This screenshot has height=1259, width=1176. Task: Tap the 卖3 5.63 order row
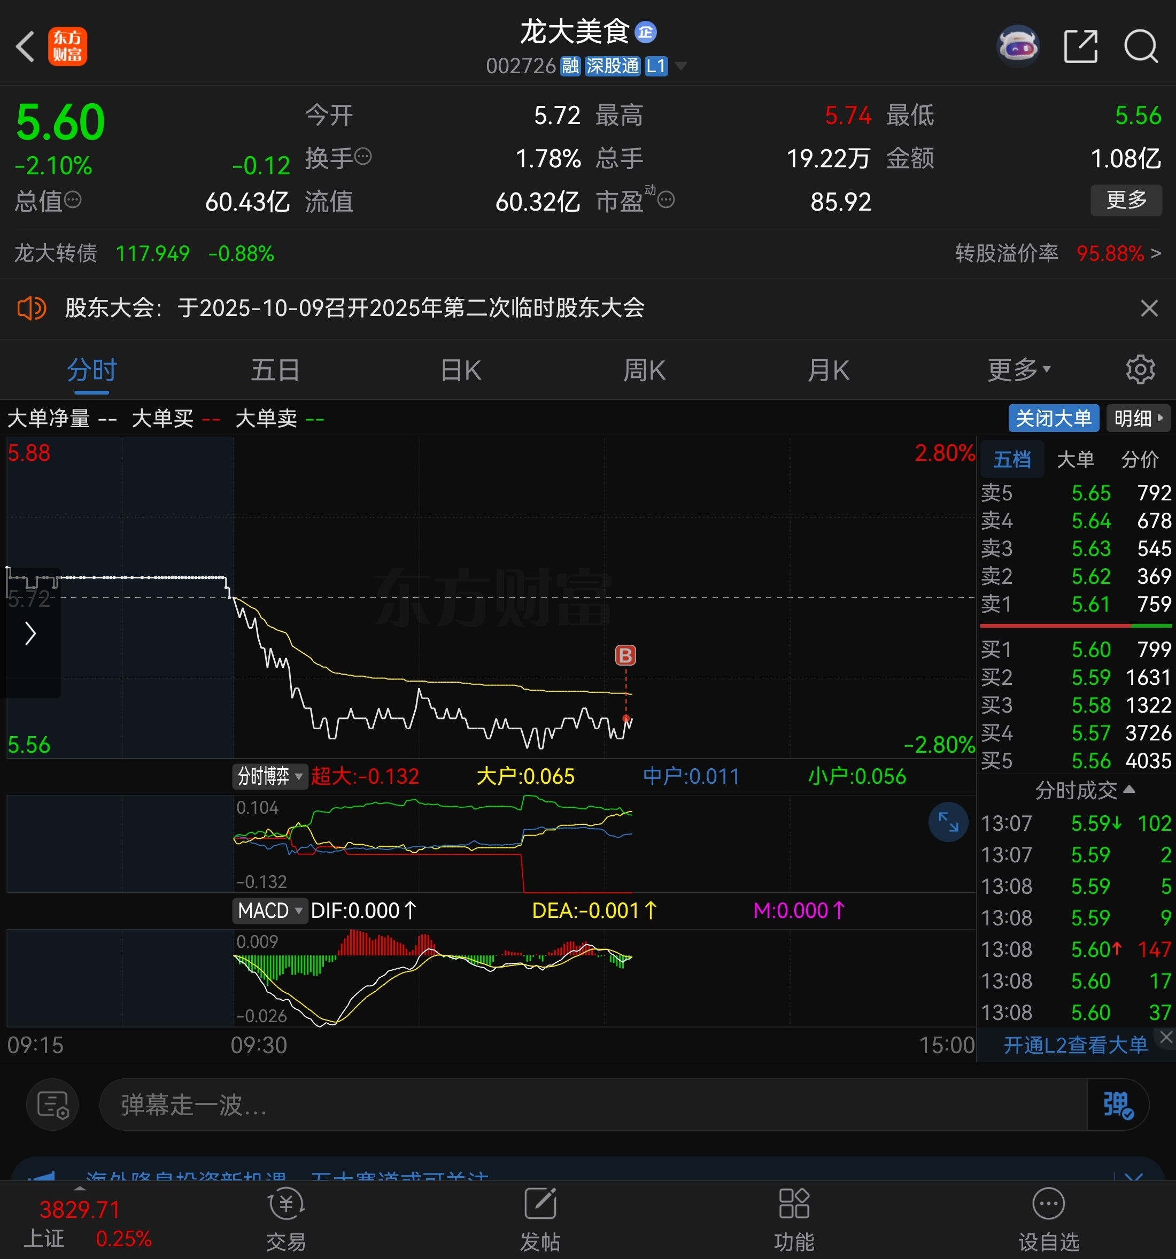[x=1076, y=549]
